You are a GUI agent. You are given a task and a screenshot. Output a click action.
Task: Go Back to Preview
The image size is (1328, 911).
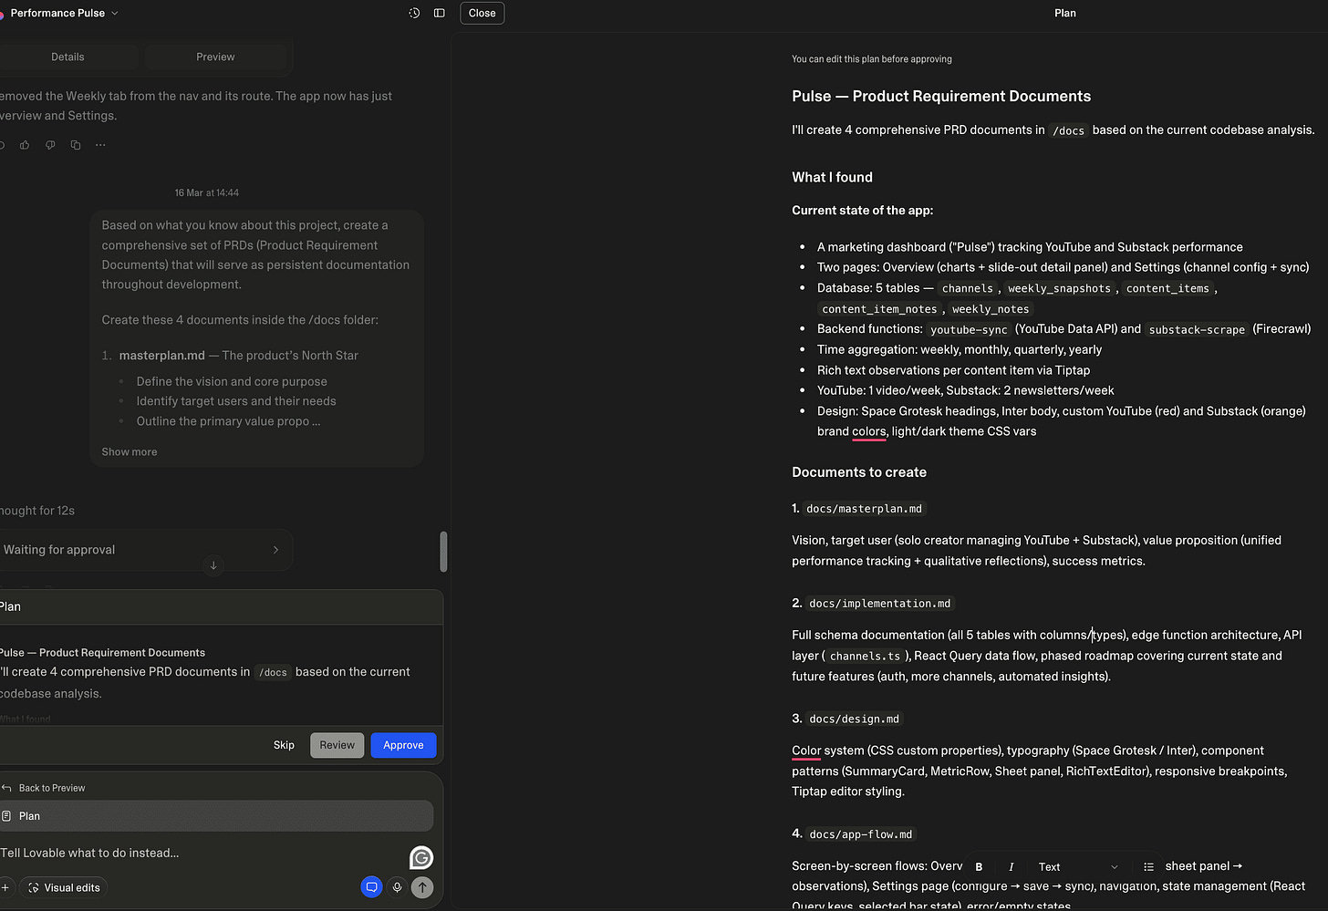(x=44, y=788)
